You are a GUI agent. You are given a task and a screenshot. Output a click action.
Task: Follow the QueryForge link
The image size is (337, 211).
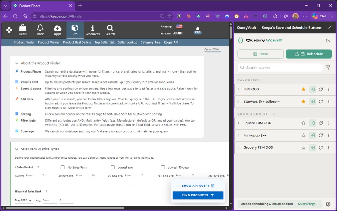[309, 204]
